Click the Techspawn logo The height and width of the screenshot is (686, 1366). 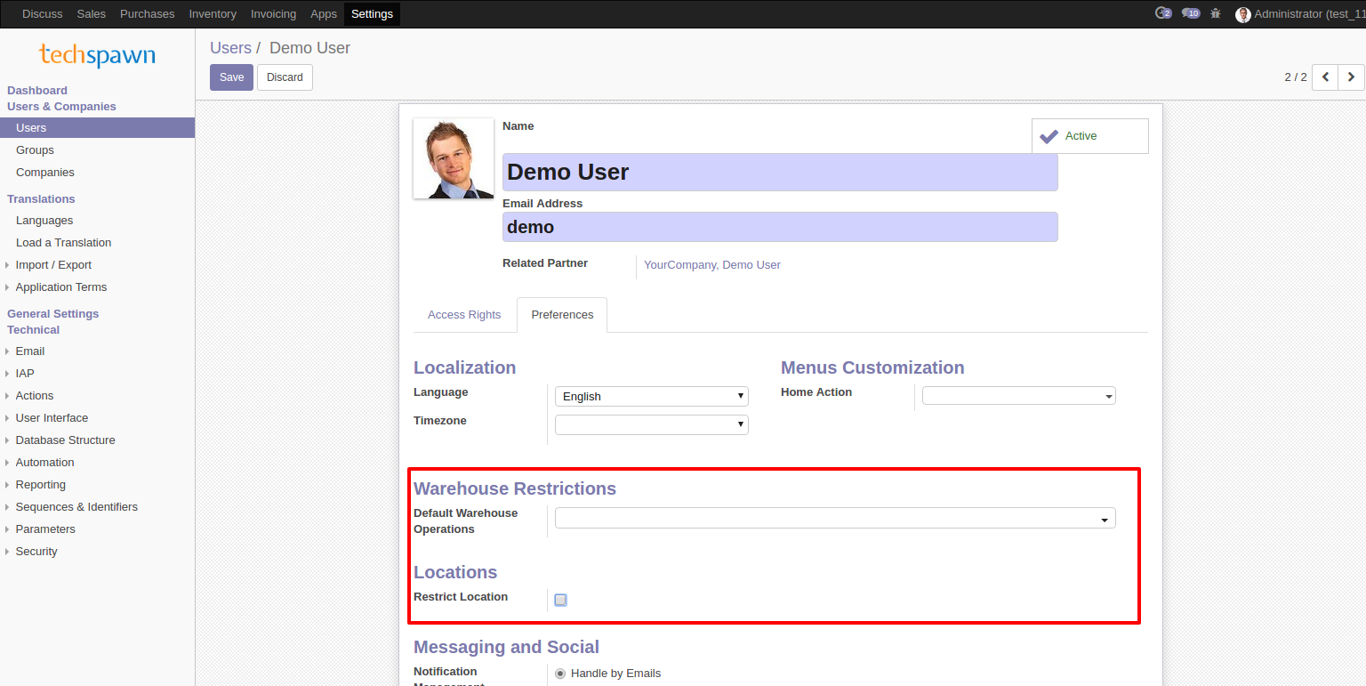click(x=97, y=55)
